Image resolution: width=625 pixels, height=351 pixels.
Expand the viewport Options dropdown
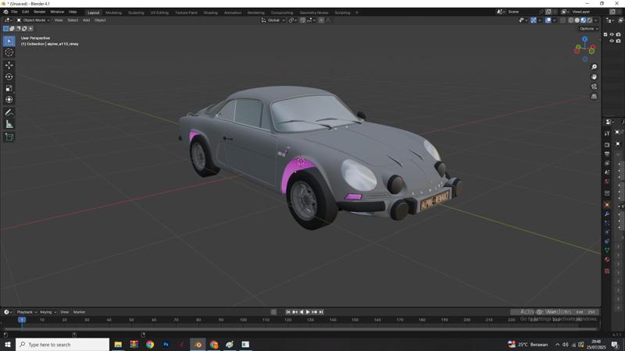point(589,29)
